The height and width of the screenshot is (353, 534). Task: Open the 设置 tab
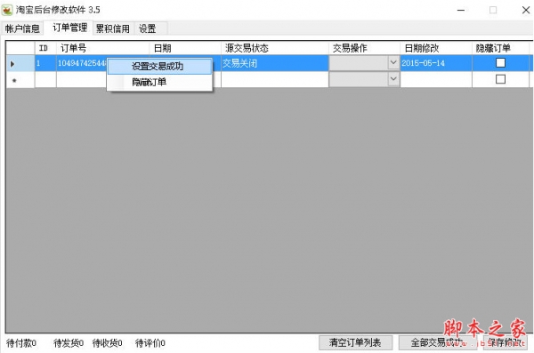click(x=148, y=28)
